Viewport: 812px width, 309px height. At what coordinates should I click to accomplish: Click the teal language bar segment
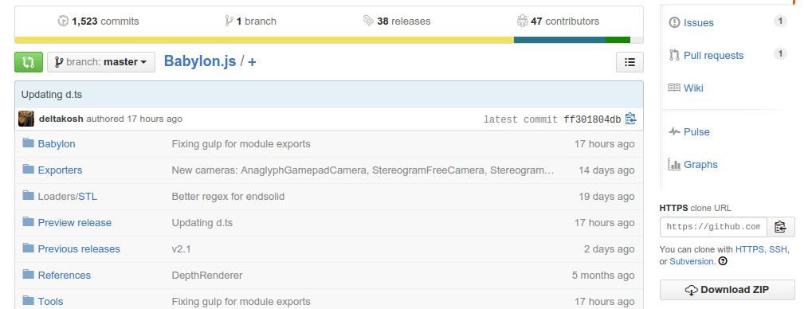click(559, 40)
